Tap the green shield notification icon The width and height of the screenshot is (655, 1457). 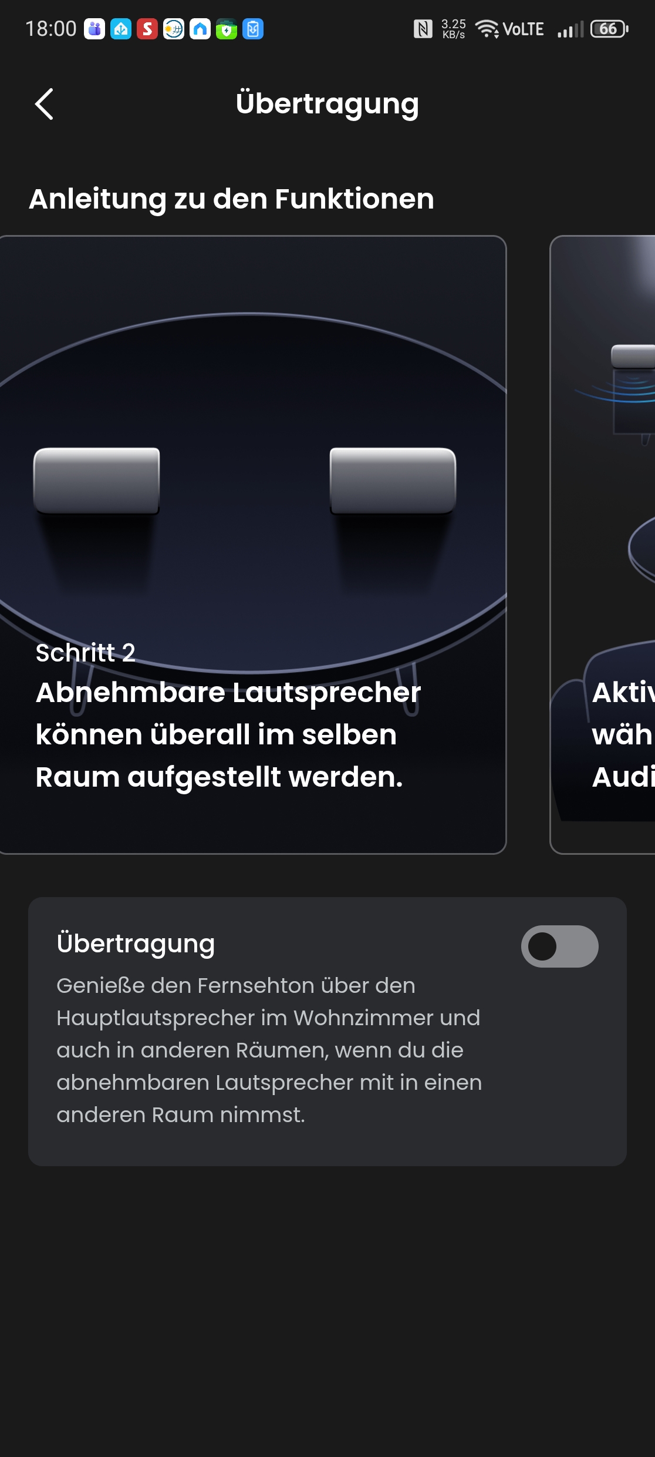227,29
